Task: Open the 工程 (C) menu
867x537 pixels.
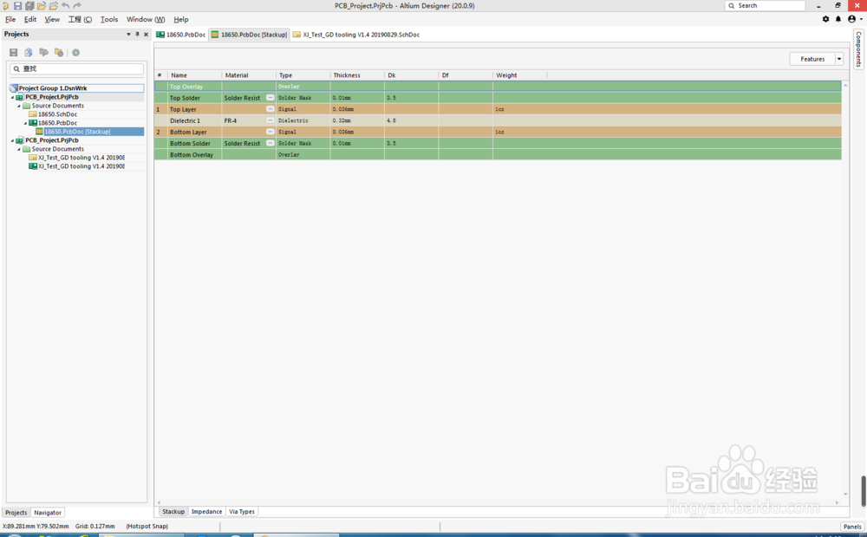Action: pyautogui.click(x=80, y=19)
